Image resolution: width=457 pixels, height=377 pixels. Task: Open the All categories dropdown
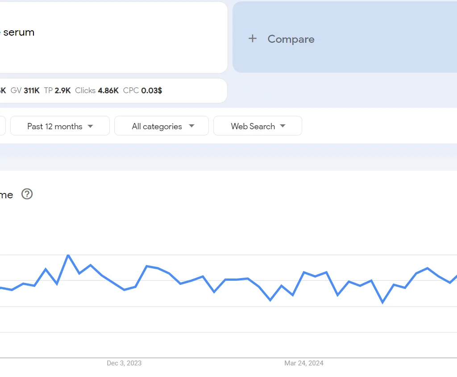(x=162, y=126)
